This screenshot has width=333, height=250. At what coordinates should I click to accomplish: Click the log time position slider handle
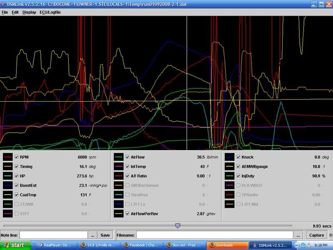(x=178, y=225)
